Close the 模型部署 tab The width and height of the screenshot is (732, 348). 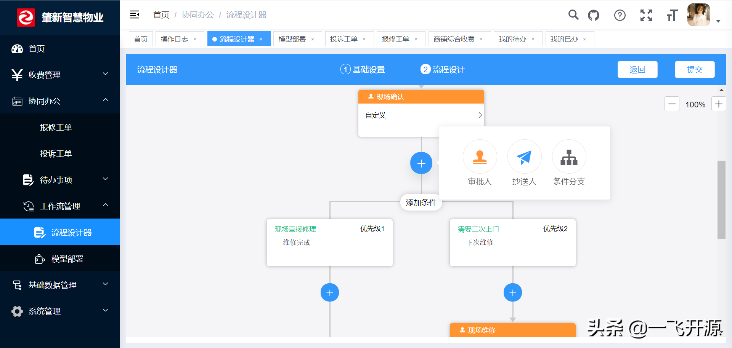click(313, 39)
